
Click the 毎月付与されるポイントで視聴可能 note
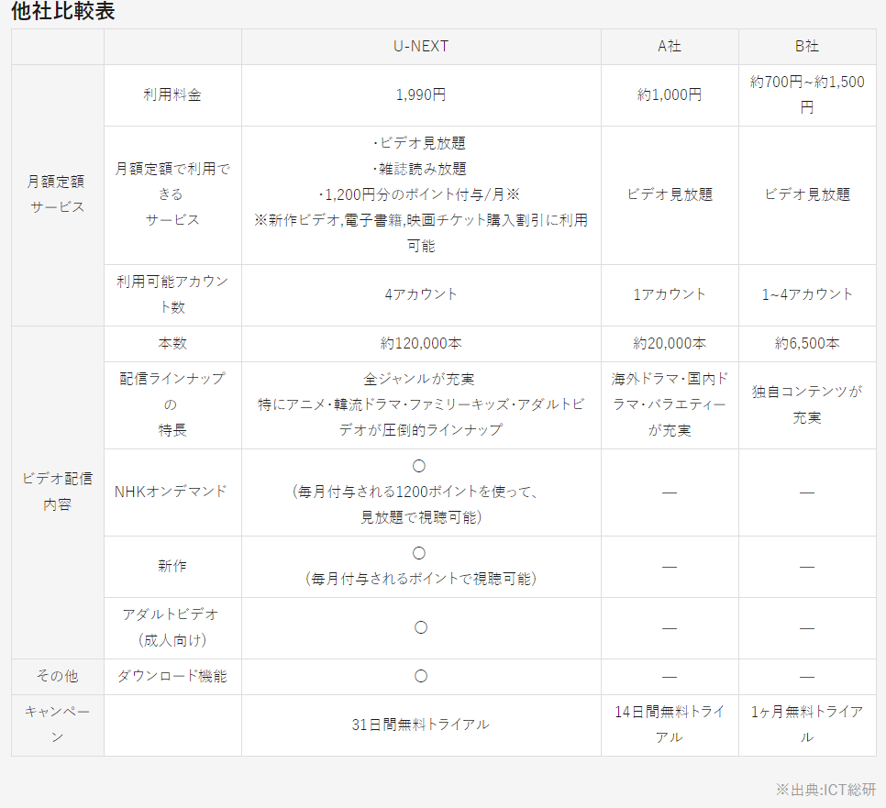coord(421,579)
